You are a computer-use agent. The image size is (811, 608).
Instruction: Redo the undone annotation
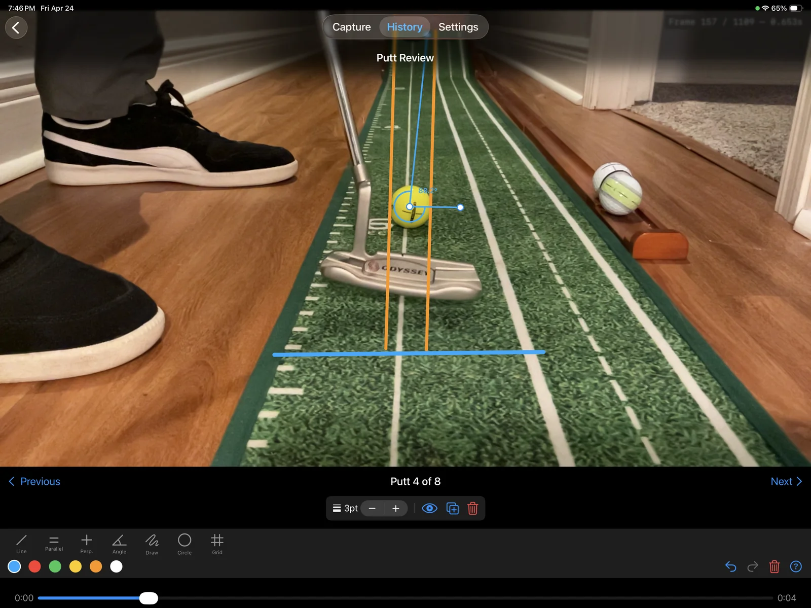[x=752, y=566]
